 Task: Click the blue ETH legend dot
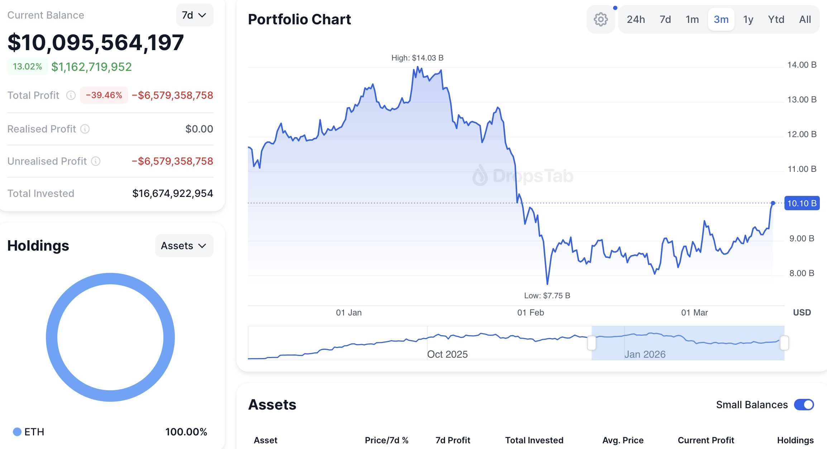point(17,432)
